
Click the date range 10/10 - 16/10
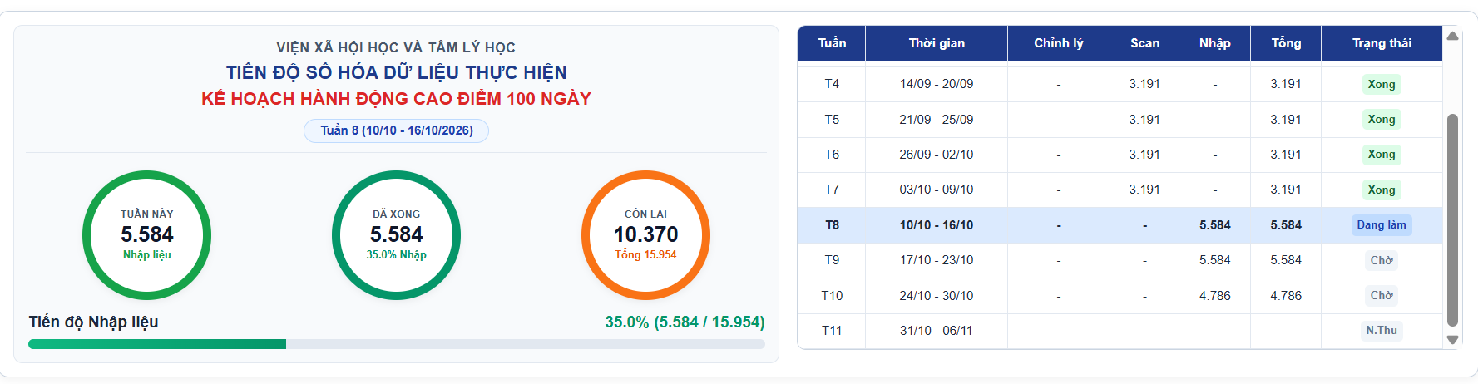tap(937, 225)
